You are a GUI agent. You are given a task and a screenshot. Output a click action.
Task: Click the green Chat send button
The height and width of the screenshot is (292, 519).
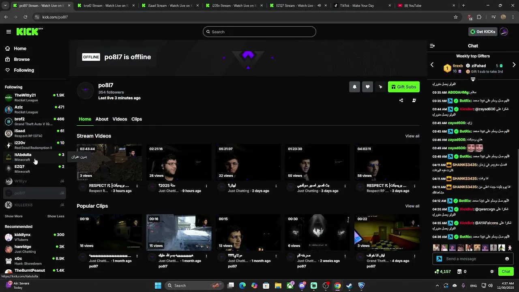[506, 271]
